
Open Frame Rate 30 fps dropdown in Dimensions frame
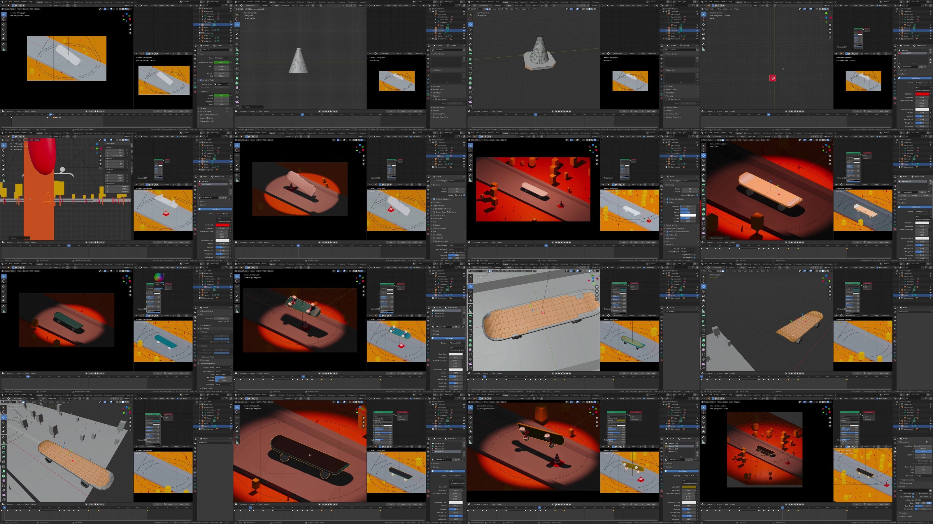(924, 476)
